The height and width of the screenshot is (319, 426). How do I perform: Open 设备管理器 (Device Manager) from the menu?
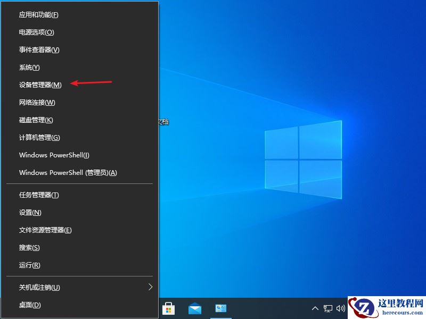click(x=40, y=85)
